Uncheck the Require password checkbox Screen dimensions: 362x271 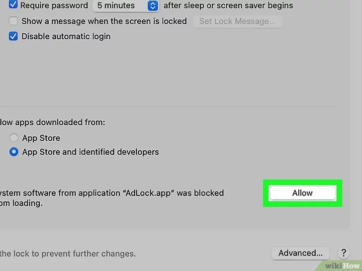click(x=13, y=6)
